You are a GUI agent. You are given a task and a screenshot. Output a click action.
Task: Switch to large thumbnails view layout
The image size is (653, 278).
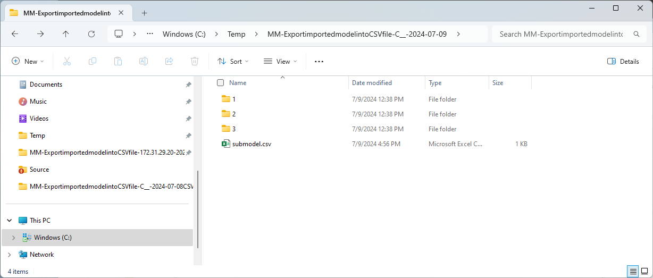point(644,271)
